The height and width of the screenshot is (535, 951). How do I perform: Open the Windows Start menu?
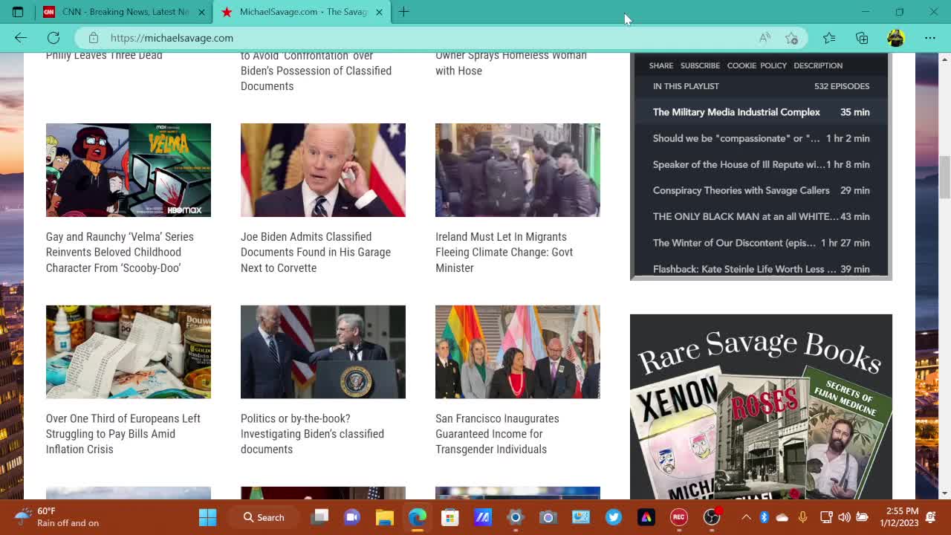207,517
